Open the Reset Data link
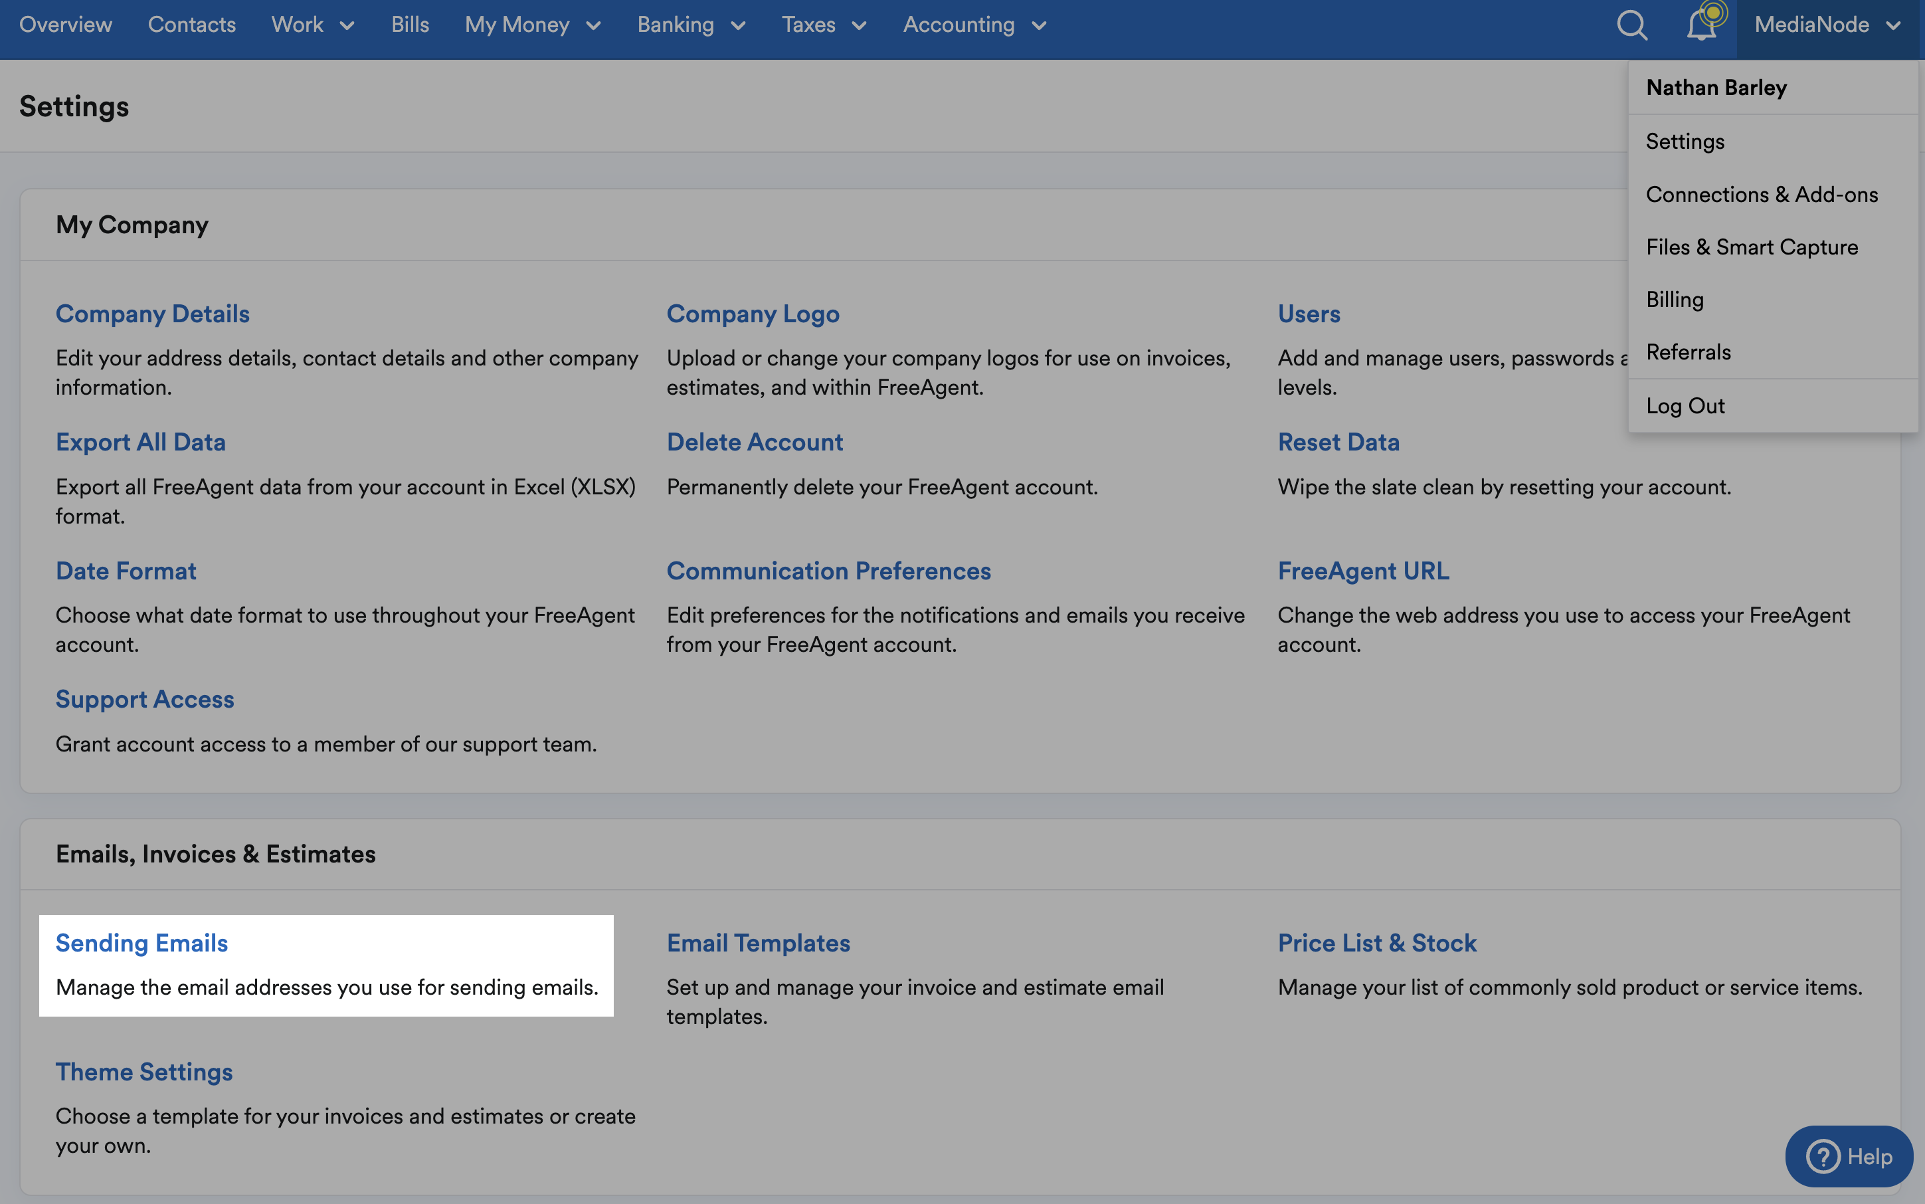 tap(1338, 442)
